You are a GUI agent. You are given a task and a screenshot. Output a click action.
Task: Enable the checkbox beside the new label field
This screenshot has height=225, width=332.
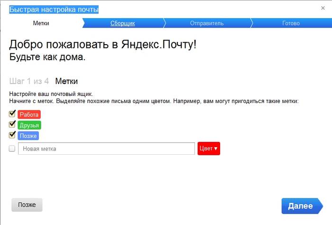pyautogui.click(x=12, y=149)
